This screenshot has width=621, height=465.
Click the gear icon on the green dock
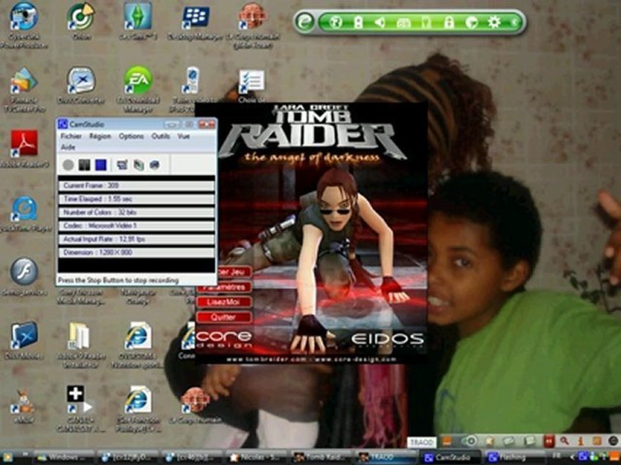[494, 22]
